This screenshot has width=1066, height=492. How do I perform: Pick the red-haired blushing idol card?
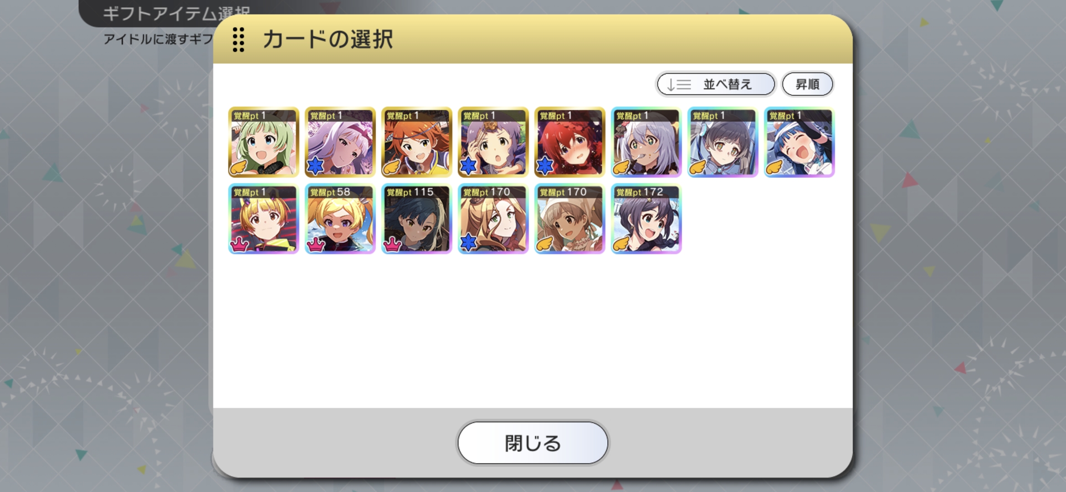569,142
